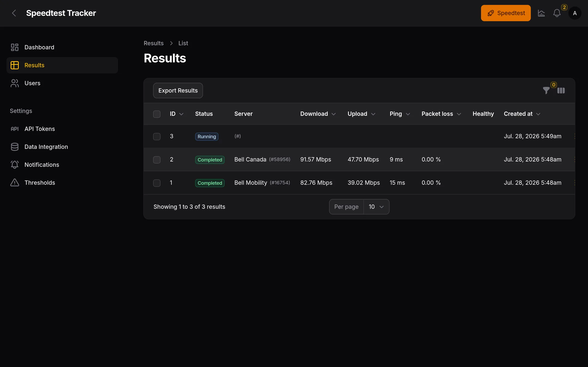Open notifications bell in header
The width and height of the screenshot is (588, 367).
click(557, 13)
